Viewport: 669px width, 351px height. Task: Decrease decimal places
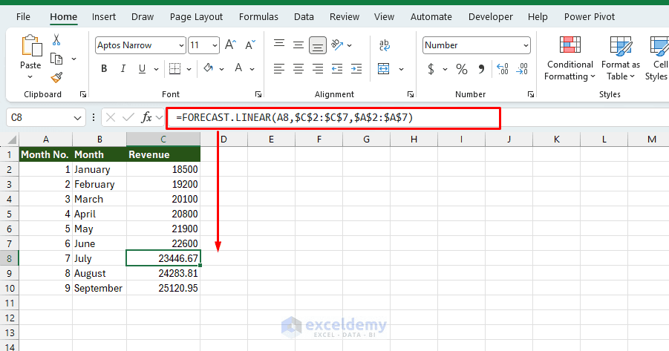tap(522, 69)
